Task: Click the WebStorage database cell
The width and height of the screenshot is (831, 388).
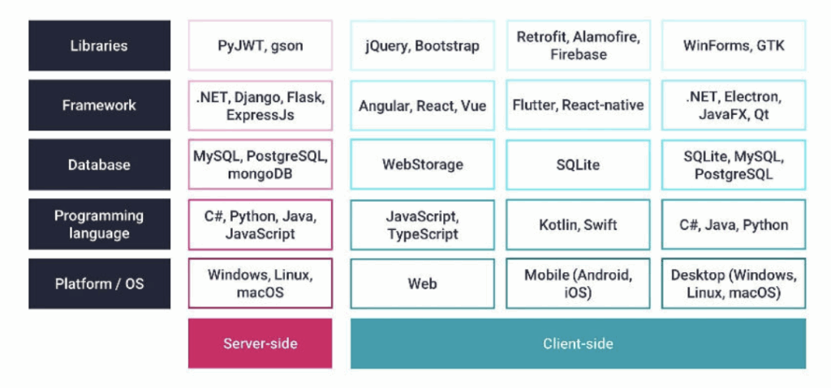Action: tap(422, 164)
